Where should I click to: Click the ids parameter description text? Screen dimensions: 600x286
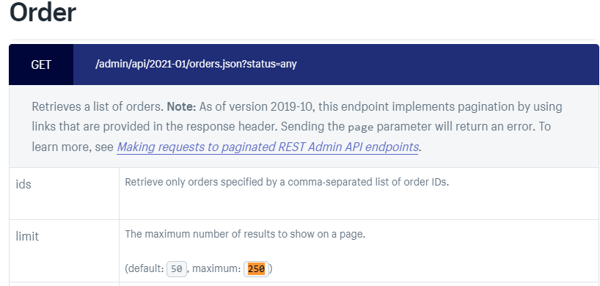point(287,182)
